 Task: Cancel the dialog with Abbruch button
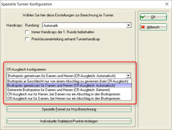(x=153, y=27)
